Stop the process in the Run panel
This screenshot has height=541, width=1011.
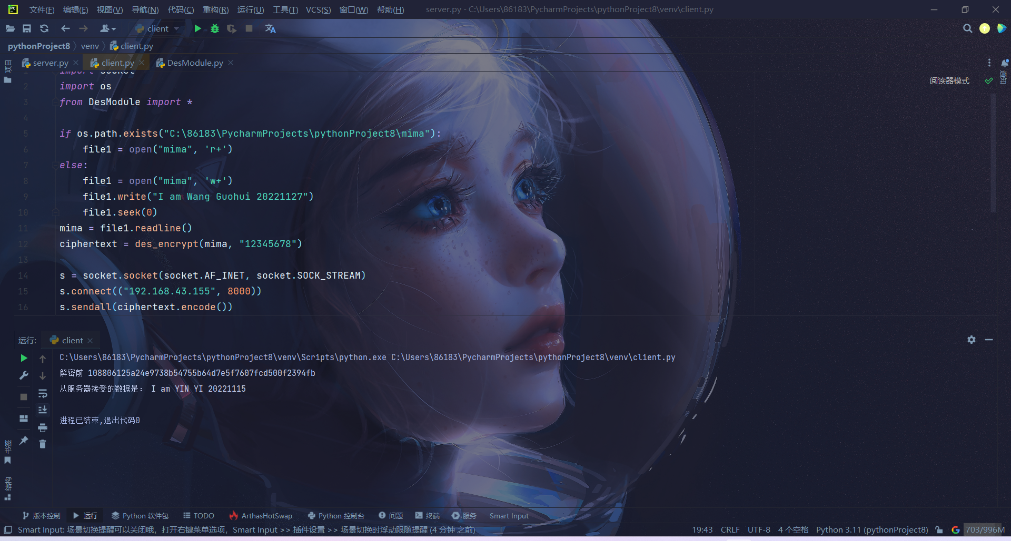24,397
